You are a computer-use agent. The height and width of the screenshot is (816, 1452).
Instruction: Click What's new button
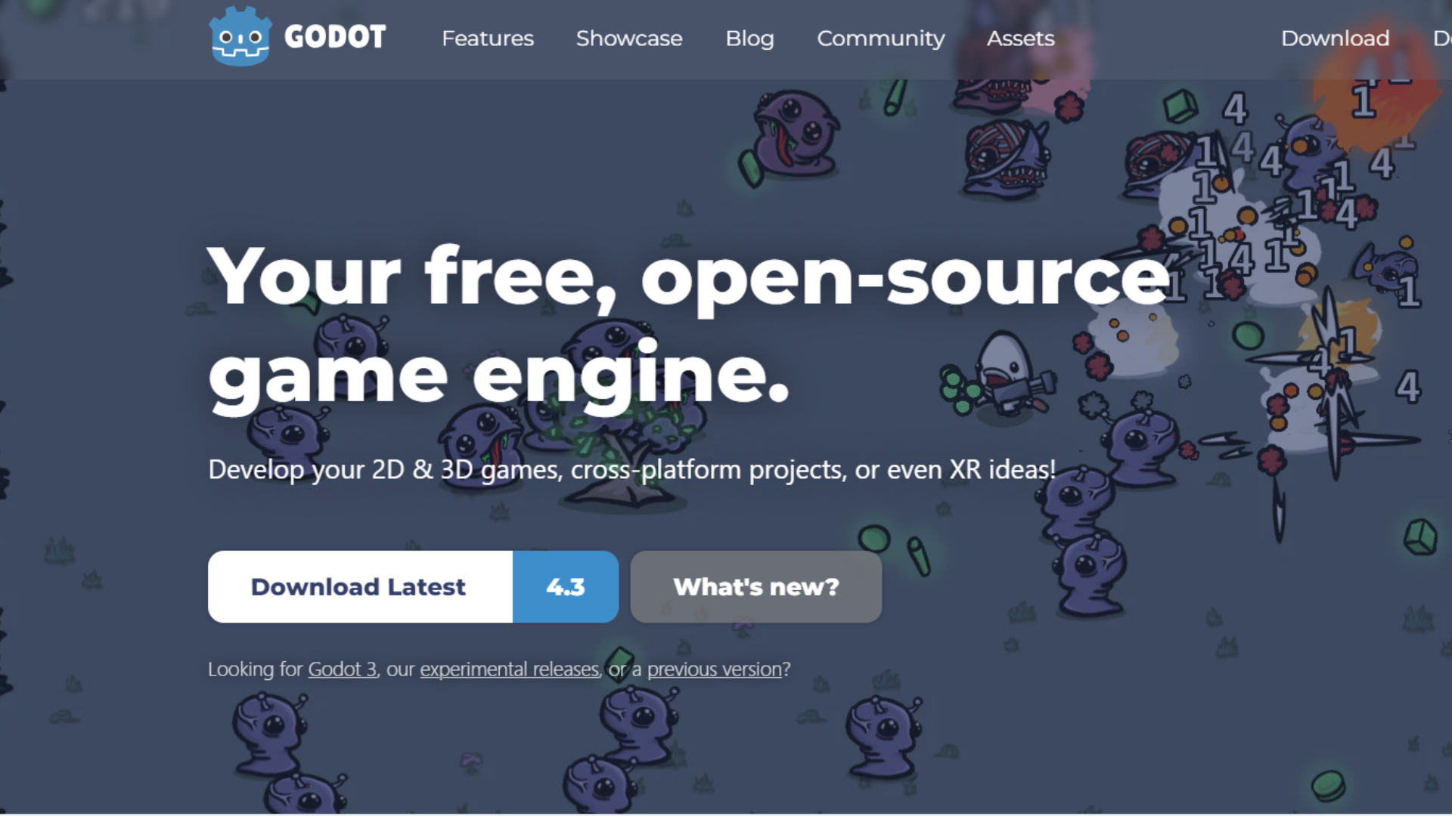coord(755,586)
